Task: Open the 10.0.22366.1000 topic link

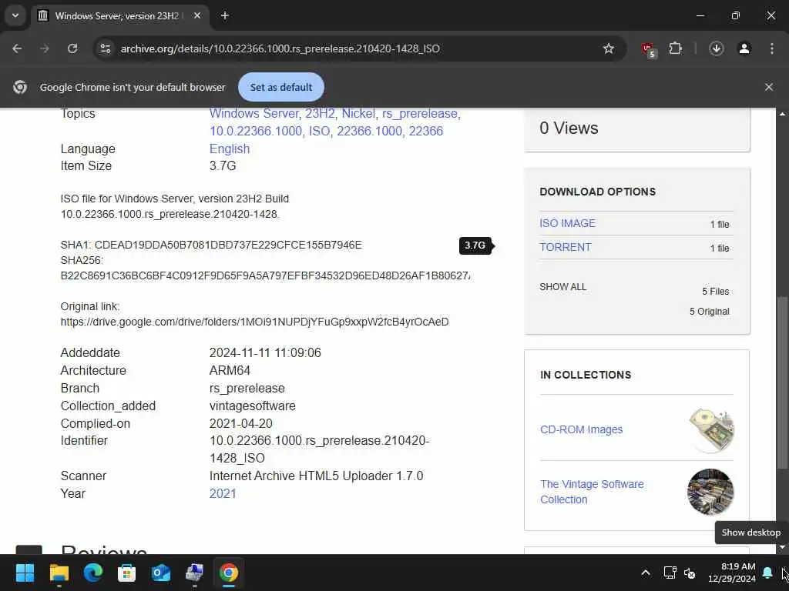Action: tap(256, 131)
